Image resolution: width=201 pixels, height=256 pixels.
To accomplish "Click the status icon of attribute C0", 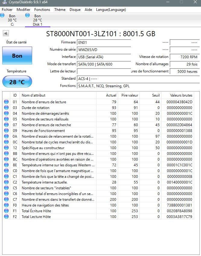I will (x=6, y=171).
